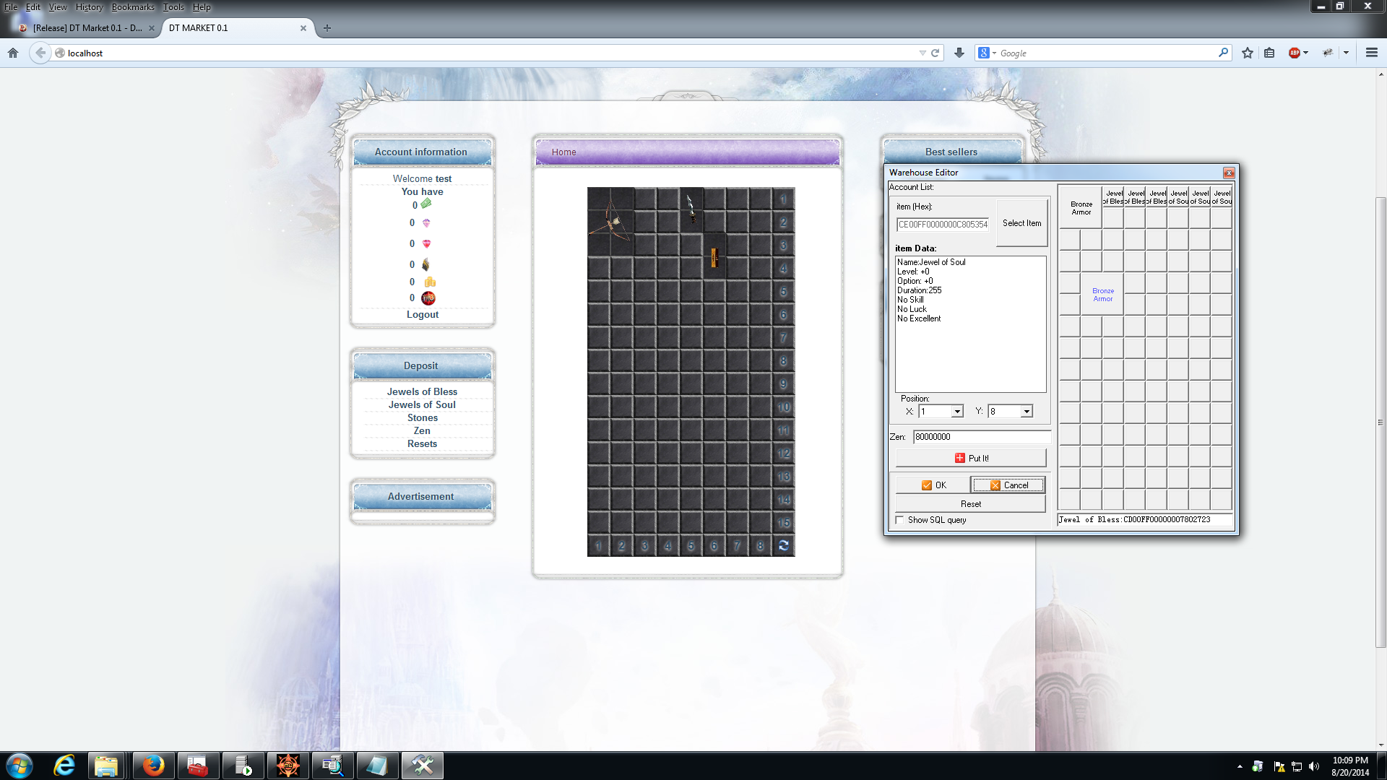The height and width of the screenshot is (780, 1387).
Task: Click the Google search input box
Action: 1105,53
